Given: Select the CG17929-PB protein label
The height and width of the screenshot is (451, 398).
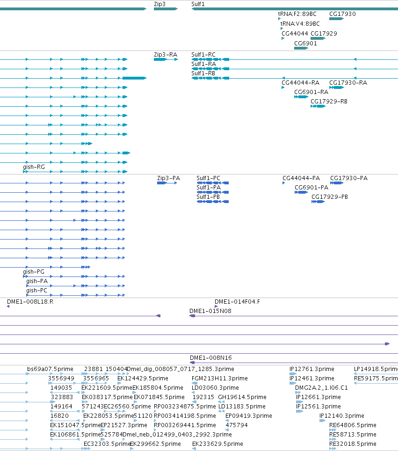Looking at the screenshot, I should point(330,197).
